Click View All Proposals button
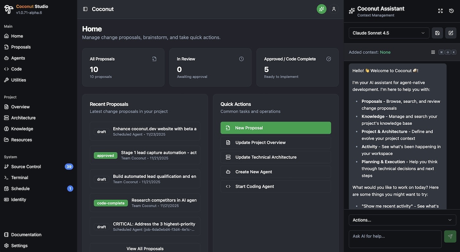Screen dimensions: 460x252 tap(145, 248)
